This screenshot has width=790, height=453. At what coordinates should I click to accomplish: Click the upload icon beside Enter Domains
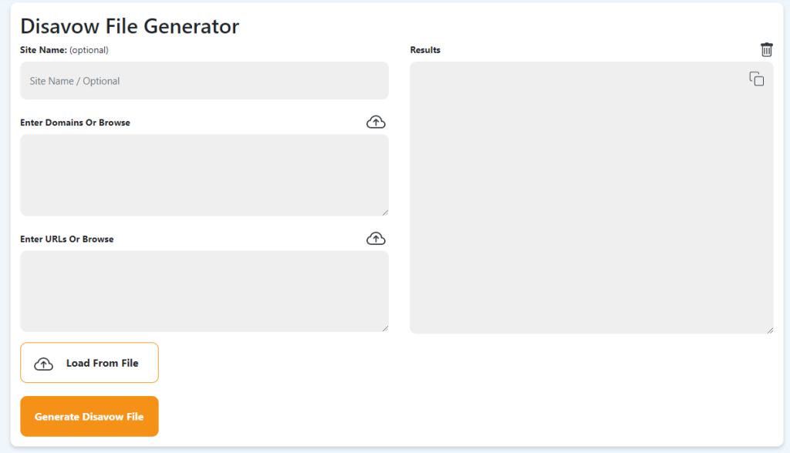[x=376, y=122]
